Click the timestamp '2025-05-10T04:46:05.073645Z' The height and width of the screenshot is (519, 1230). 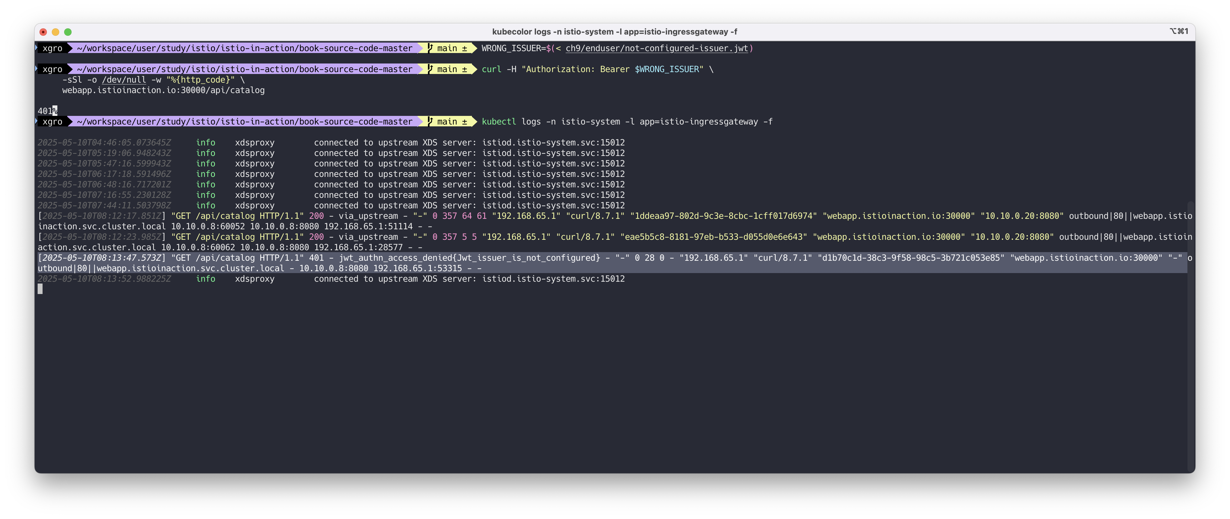(104, 143)
